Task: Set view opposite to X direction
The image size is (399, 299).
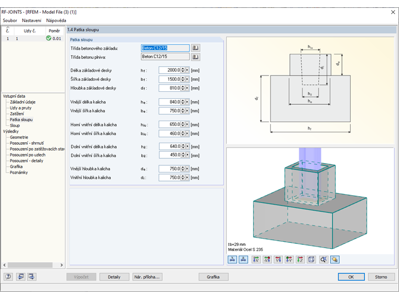Action: [267, 260]
